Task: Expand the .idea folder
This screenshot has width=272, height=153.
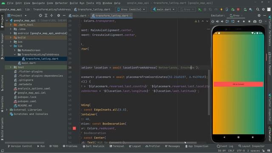Action: 11,29
